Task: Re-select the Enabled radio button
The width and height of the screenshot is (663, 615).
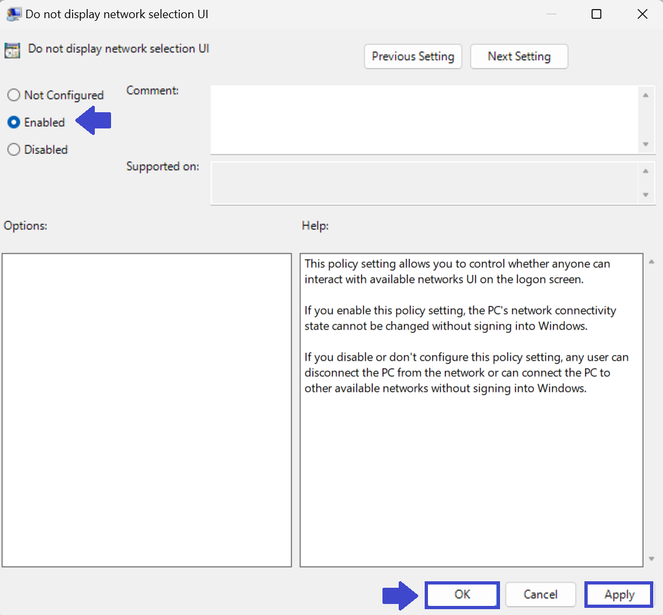Action: pos(14,122)
